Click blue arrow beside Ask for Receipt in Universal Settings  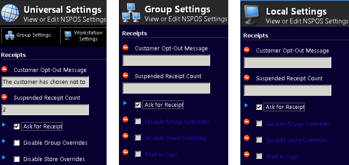point(4,125)
